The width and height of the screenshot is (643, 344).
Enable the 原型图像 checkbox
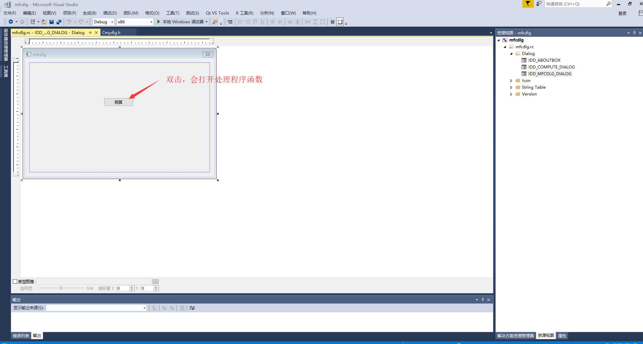[15, 282]
